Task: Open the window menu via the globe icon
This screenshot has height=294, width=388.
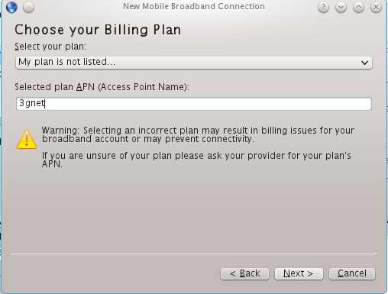Action: click(11, 8)
